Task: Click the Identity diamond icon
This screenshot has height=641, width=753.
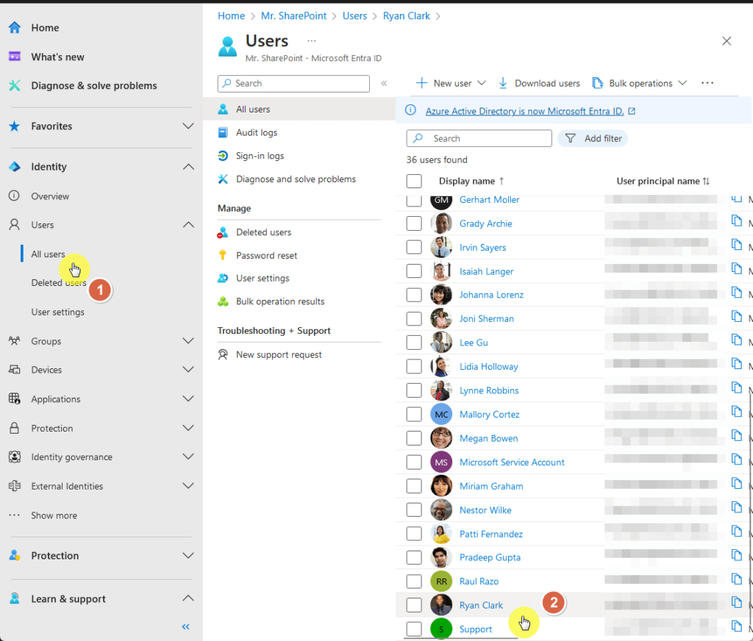Action: pyautogui.click(x=15, y=167)
